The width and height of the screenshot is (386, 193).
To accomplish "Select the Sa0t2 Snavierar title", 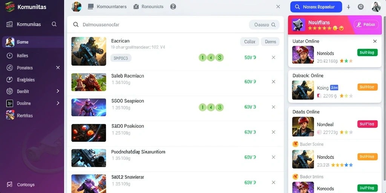I will coord(127,177).
